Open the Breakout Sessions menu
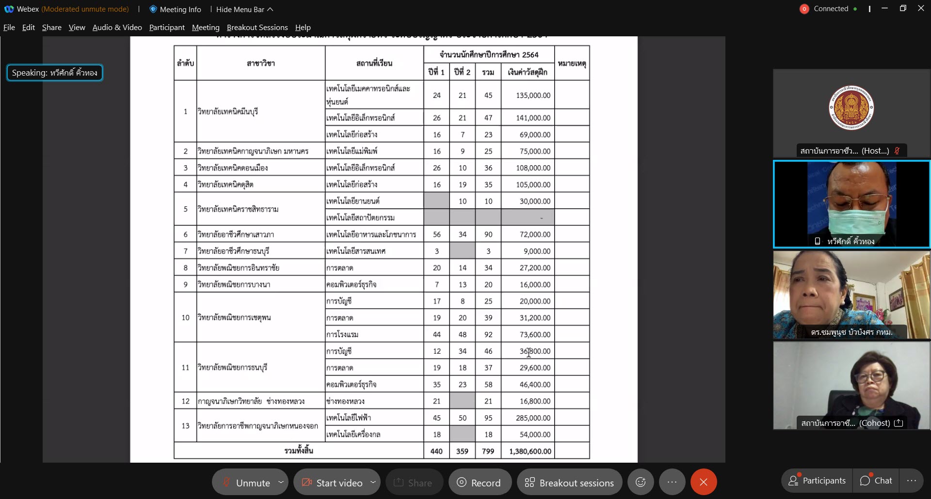The height and width of the screenshot is (499, 931). point(257,28)
